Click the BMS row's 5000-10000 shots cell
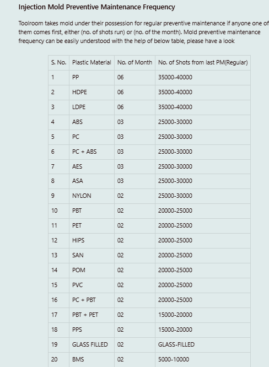This screenshot has width=269, height=367. click(x=203, y=359)
